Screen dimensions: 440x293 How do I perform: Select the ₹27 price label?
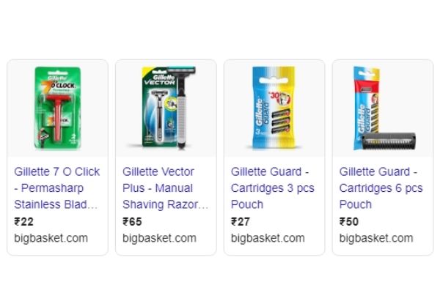[241, 222]
